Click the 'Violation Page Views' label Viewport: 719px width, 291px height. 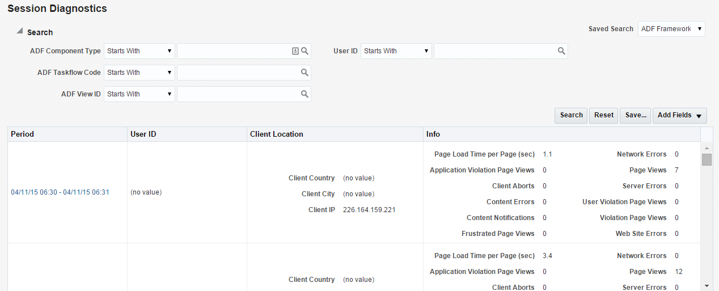click(x=633, y=218)
